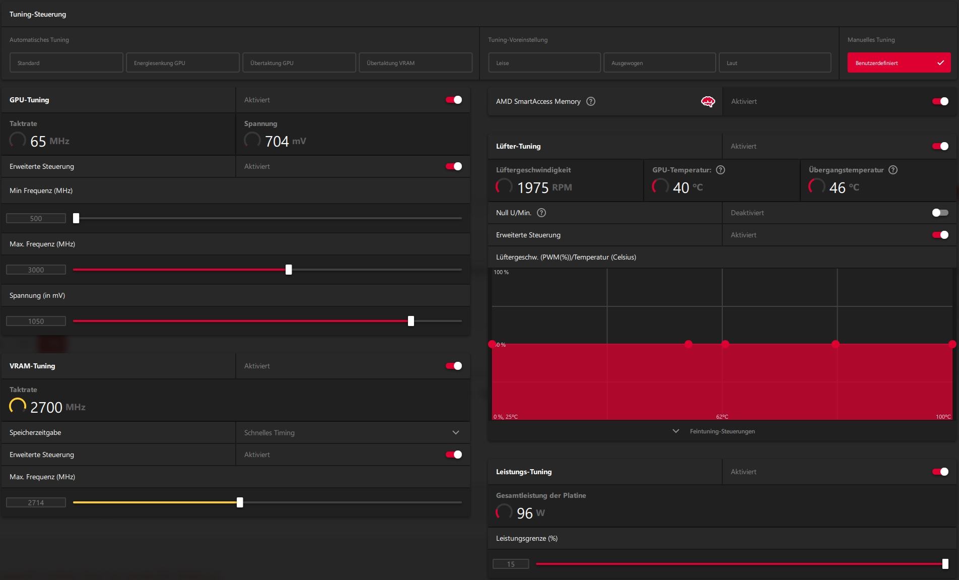Toggle the GPU-Tuning switch

(x=454, y=100)
